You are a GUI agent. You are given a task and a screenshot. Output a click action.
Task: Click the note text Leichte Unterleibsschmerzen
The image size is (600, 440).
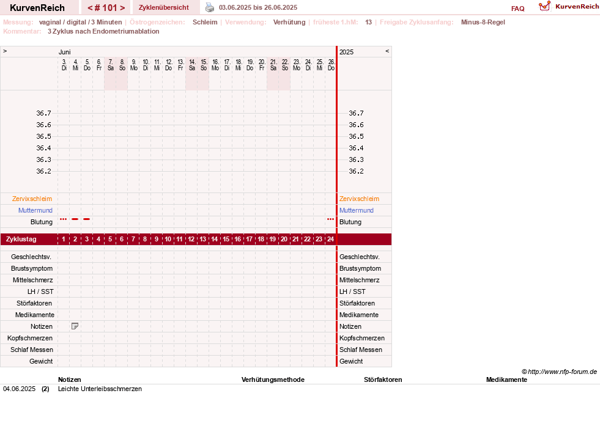(x=100, y=389)
